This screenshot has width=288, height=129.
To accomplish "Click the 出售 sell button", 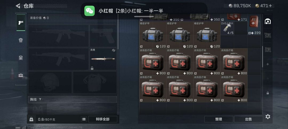I will pyautogui.click(x=248, y=119).
